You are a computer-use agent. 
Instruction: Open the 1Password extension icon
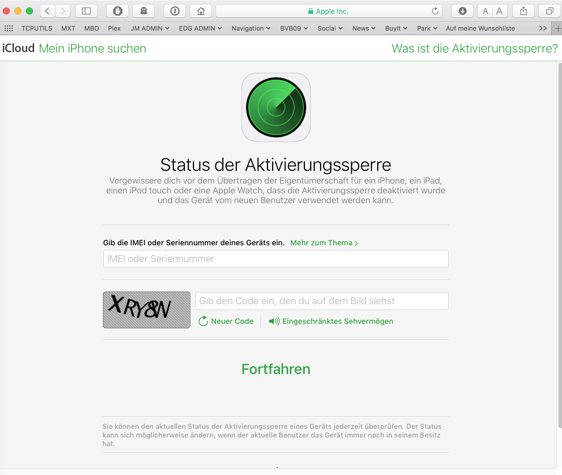pos(175,11)
